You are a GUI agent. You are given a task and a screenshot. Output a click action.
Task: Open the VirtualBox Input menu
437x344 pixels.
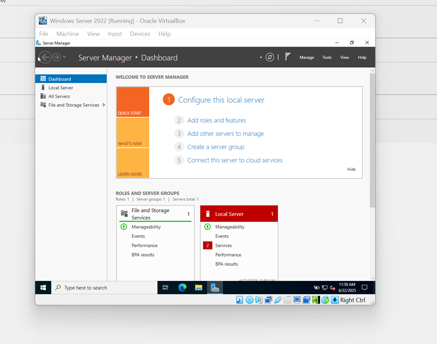(115, 34)
